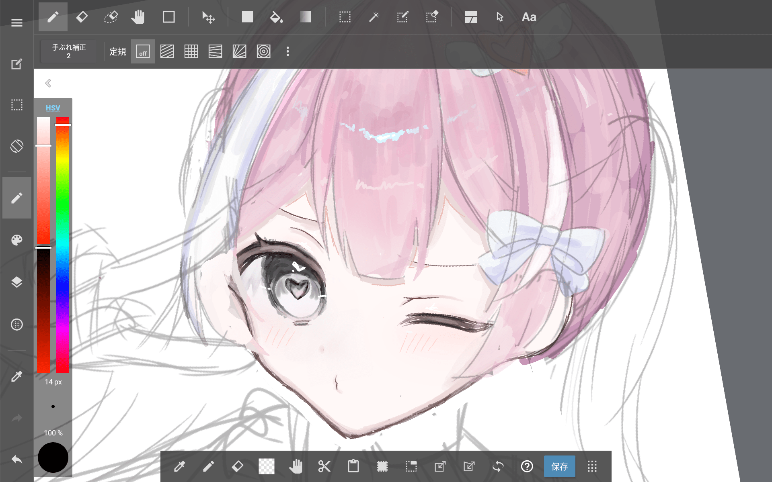The width and height of the screenshot is (772, 482).
Task: Select the Bucket fill tool
Action: [x=276, y=17]
